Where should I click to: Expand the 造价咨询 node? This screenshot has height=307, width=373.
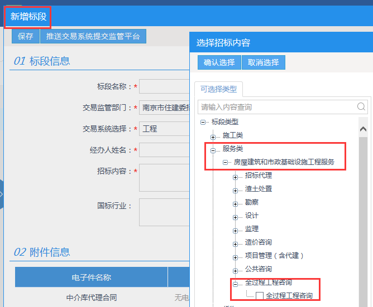coord(235,243)
